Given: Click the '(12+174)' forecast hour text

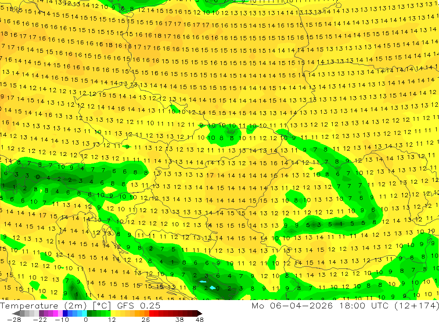Looking at the screenshot, I should [417, 305].
